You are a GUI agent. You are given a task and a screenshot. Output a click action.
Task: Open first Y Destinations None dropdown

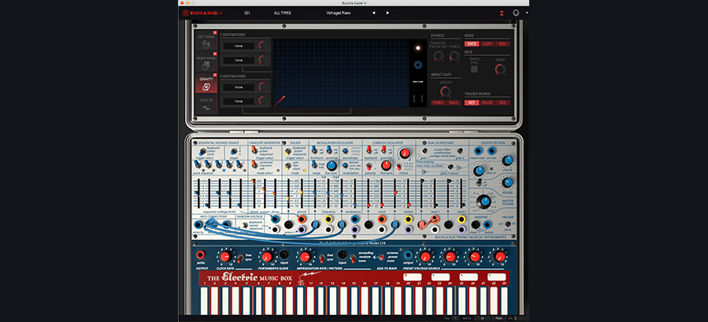(239, 46)
